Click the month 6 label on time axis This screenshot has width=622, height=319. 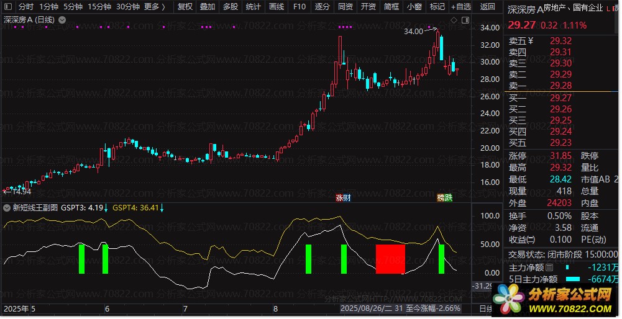(x=107, y=309)
